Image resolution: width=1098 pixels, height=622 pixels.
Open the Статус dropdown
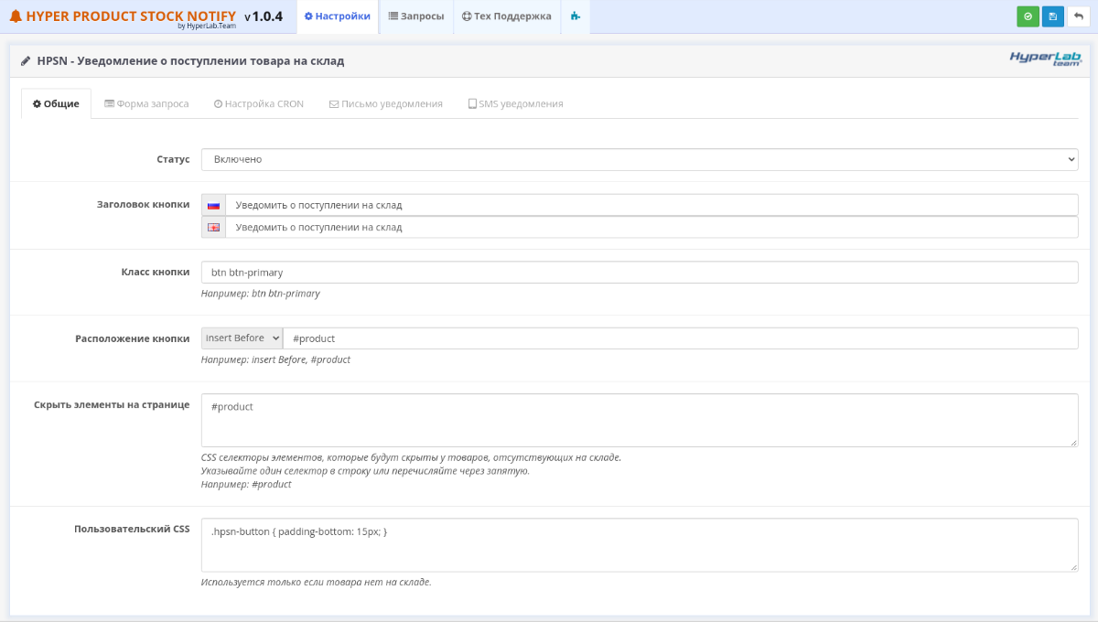[x=639, y=159]
